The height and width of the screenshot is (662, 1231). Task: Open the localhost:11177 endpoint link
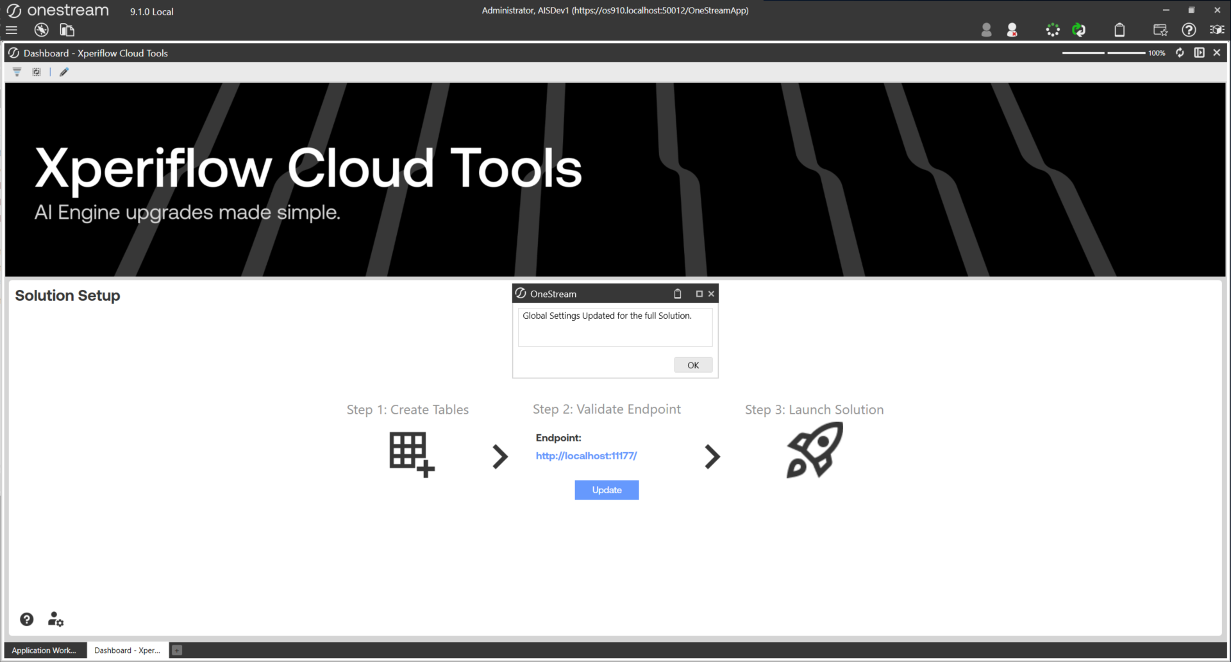coord(586,456)
